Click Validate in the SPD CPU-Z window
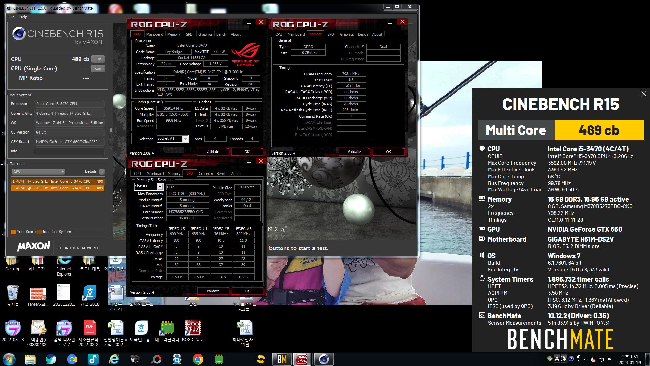Screen dimensions: 650x366 click(x=213, y=291)
